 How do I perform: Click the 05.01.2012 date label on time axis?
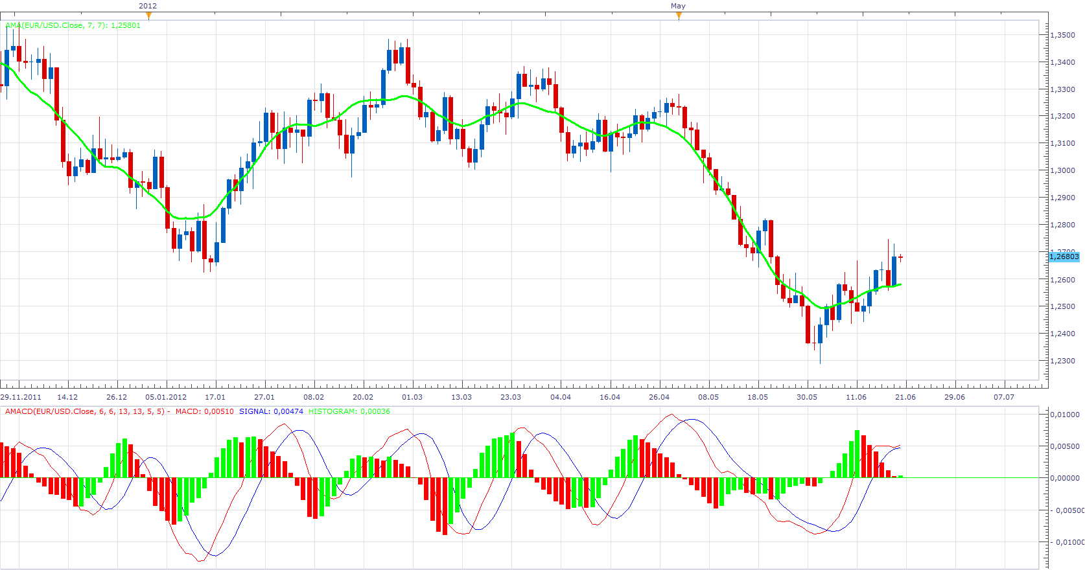[166, 397]
